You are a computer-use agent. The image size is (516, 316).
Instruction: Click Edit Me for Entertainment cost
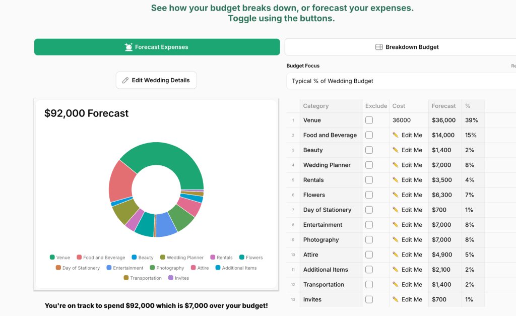[412, 225]
